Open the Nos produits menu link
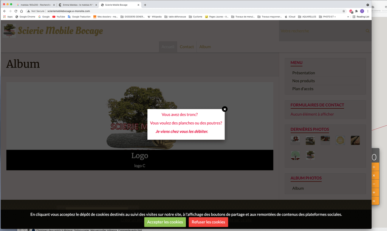Screen dimensions: 387x231 click(303, 81)
